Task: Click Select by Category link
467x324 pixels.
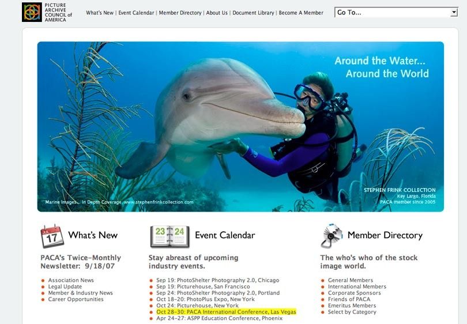Action: tap(352, 312)
